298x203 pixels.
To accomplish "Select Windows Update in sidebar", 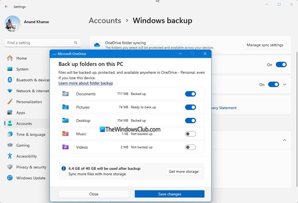I will 31,178.
